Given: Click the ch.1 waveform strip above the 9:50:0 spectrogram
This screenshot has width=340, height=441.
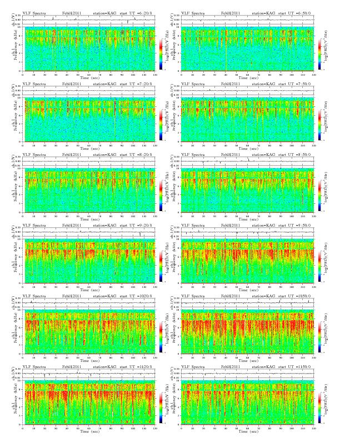Looking at the screenshot, I should pos(247,232).
